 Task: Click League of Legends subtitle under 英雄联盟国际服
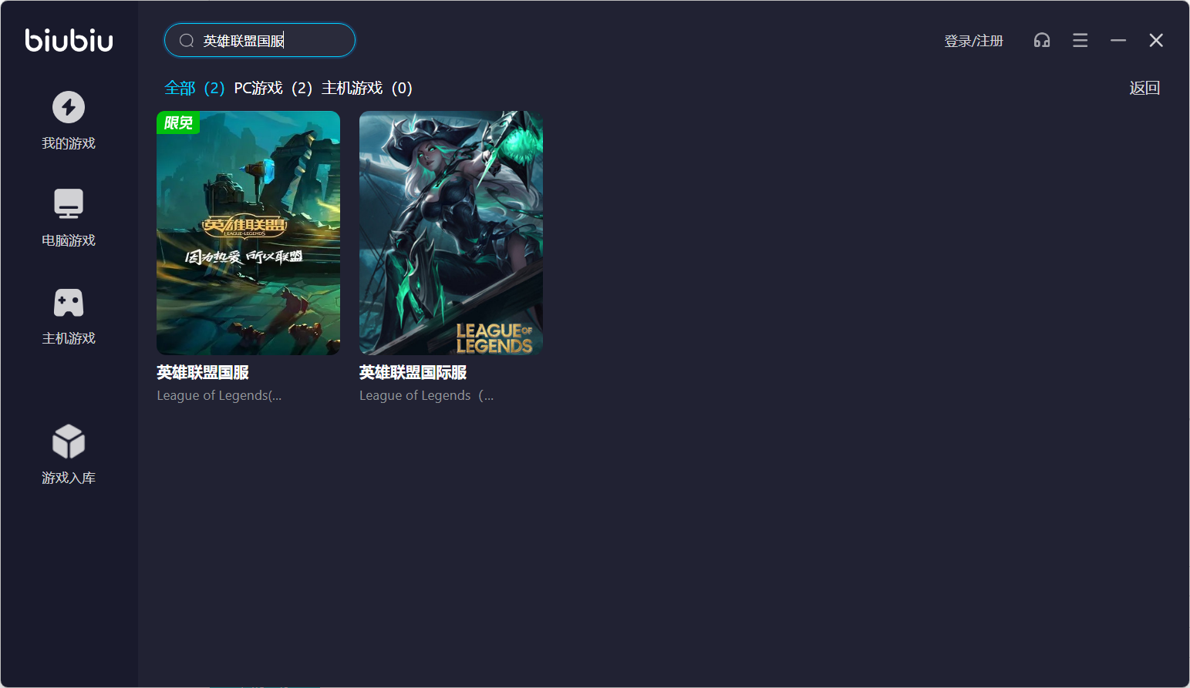tap(426, 396)
